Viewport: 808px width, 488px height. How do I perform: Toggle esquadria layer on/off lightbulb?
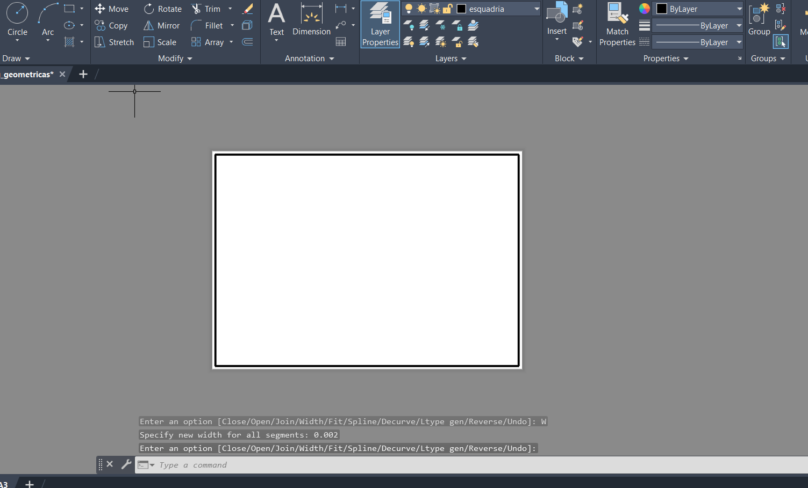(x=409, y=9)
